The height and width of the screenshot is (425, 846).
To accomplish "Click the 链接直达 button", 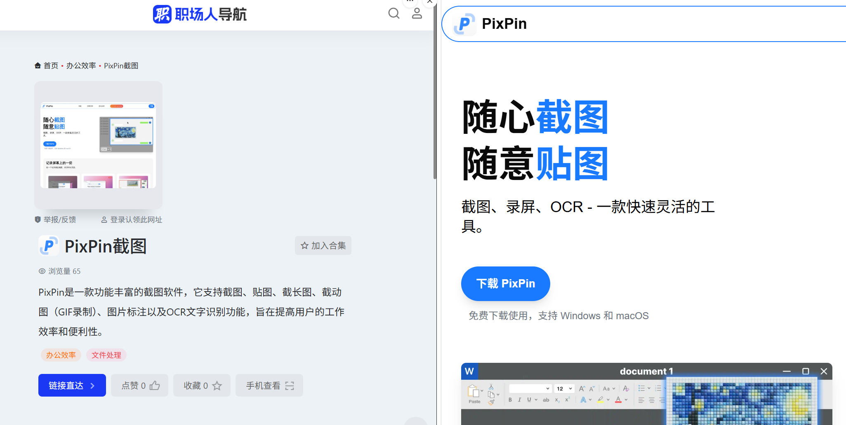I will click(72, 385).
